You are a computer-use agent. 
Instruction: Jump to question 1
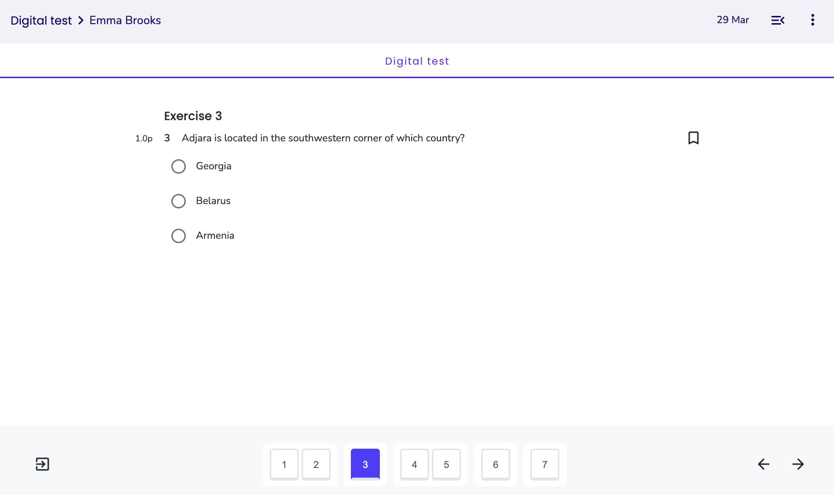tap(284, 465)
